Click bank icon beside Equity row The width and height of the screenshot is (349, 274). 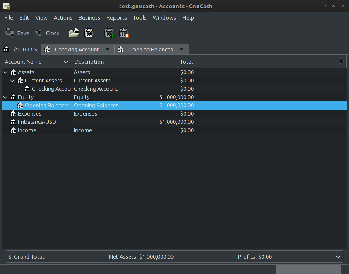coord(14,97)
